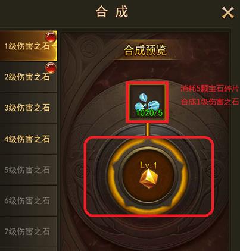Click the 合成 window title
240x251 pixels.
pos(112,12)
